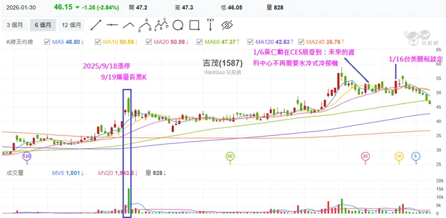Click the pink 20 moving average marker
Viewport: 446px width, 218px height.
point(365,156)
